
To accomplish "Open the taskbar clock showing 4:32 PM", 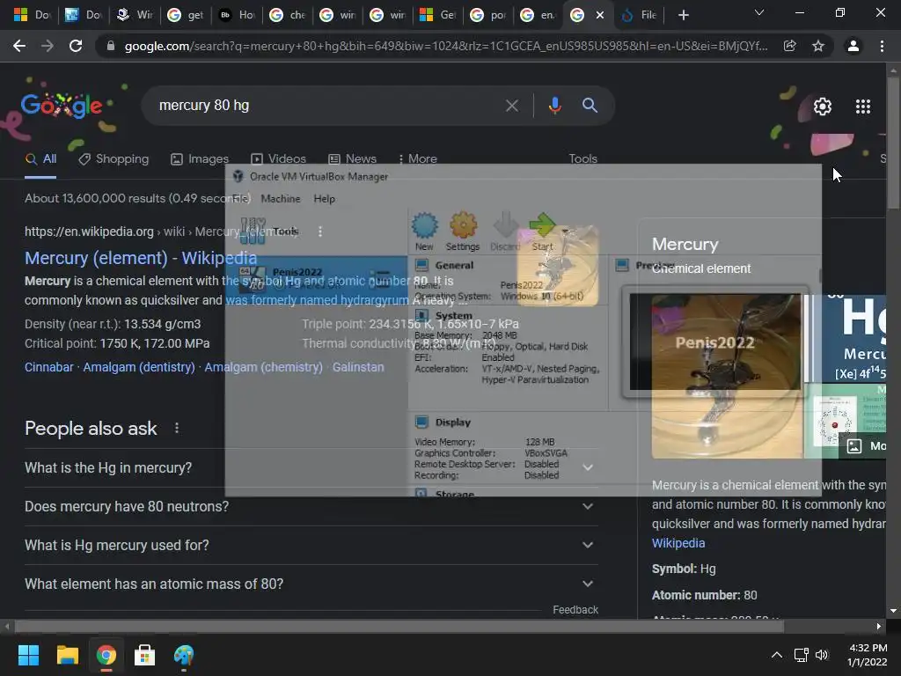I will click(867, 655).
